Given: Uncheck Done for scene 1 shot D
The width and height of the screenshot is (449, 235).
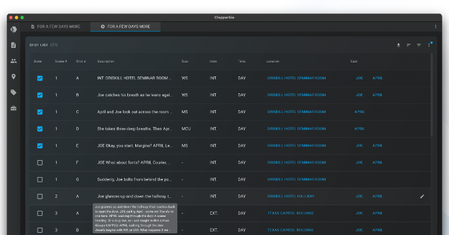Looking at the screenshot, I should pos(40,129).
